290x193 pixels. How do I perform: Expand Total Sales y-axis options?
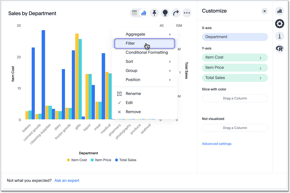click(x=260, y=78)
